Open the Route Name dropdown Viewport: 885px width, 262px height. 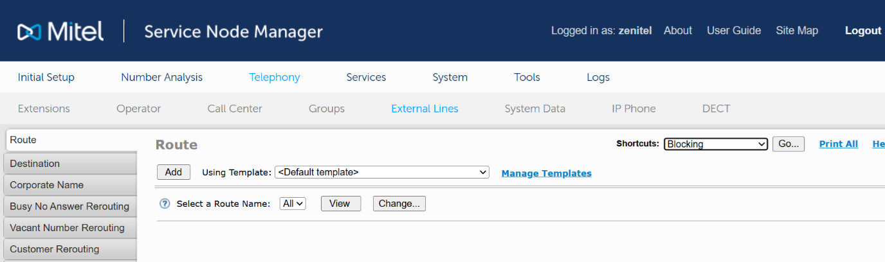tap(293, 204)
